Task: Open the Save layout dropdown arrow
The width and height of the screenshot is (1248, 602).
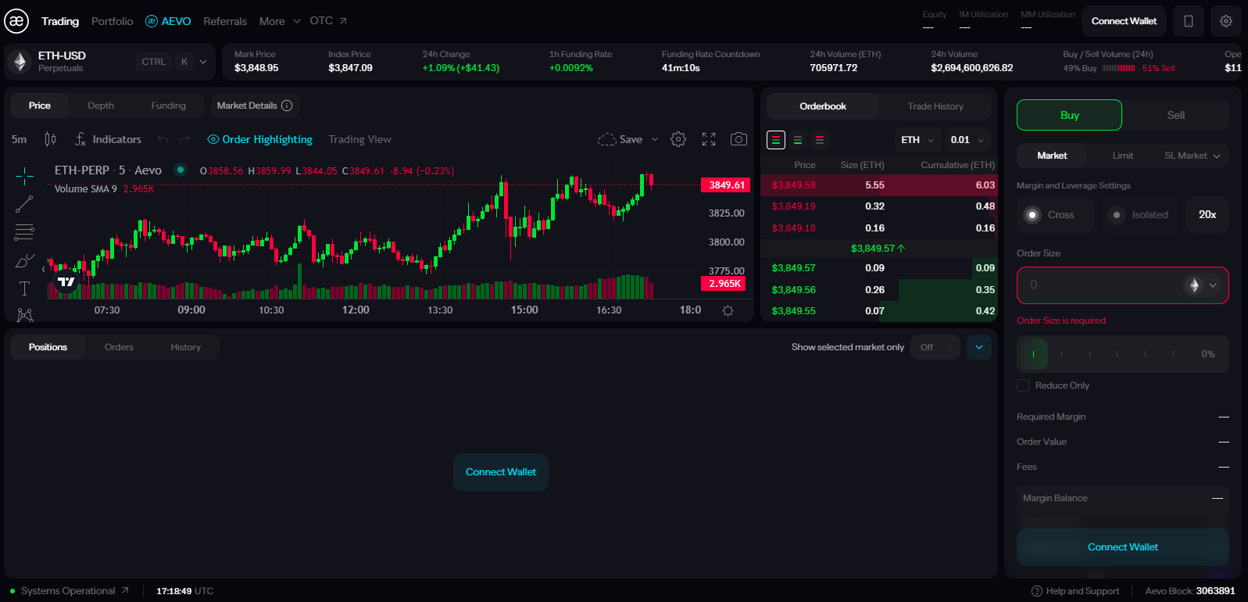Action: 655,139
